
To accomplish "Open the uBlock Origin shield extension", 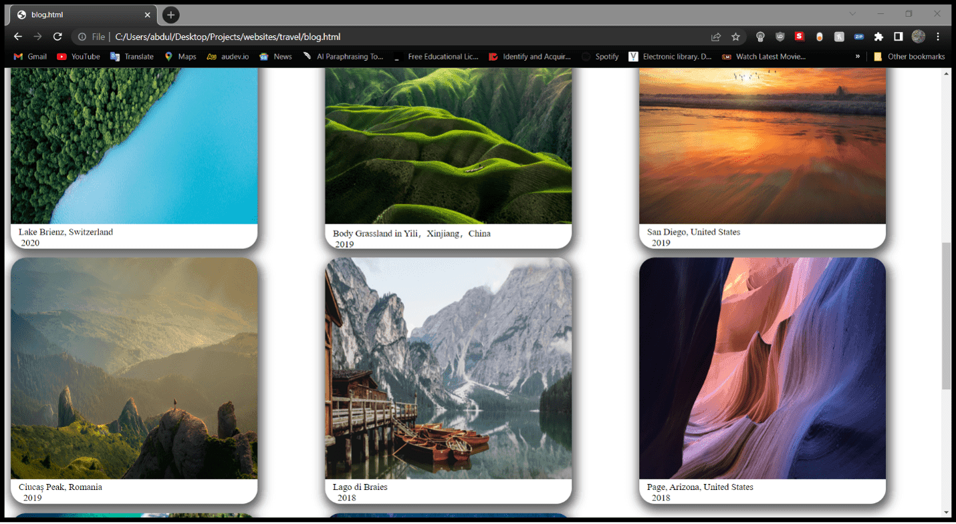I will click(780, 37).
